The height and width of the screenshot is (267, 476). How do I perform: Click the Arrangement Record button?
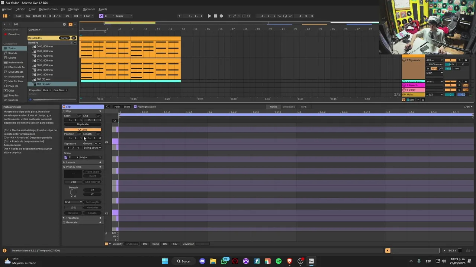pos(221,16)
